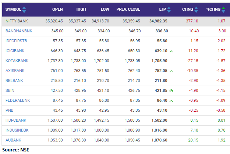Click the up arrow next to AXISBANK LTP
This screenshot has height=154, width=230.
[x=171, y=71]
